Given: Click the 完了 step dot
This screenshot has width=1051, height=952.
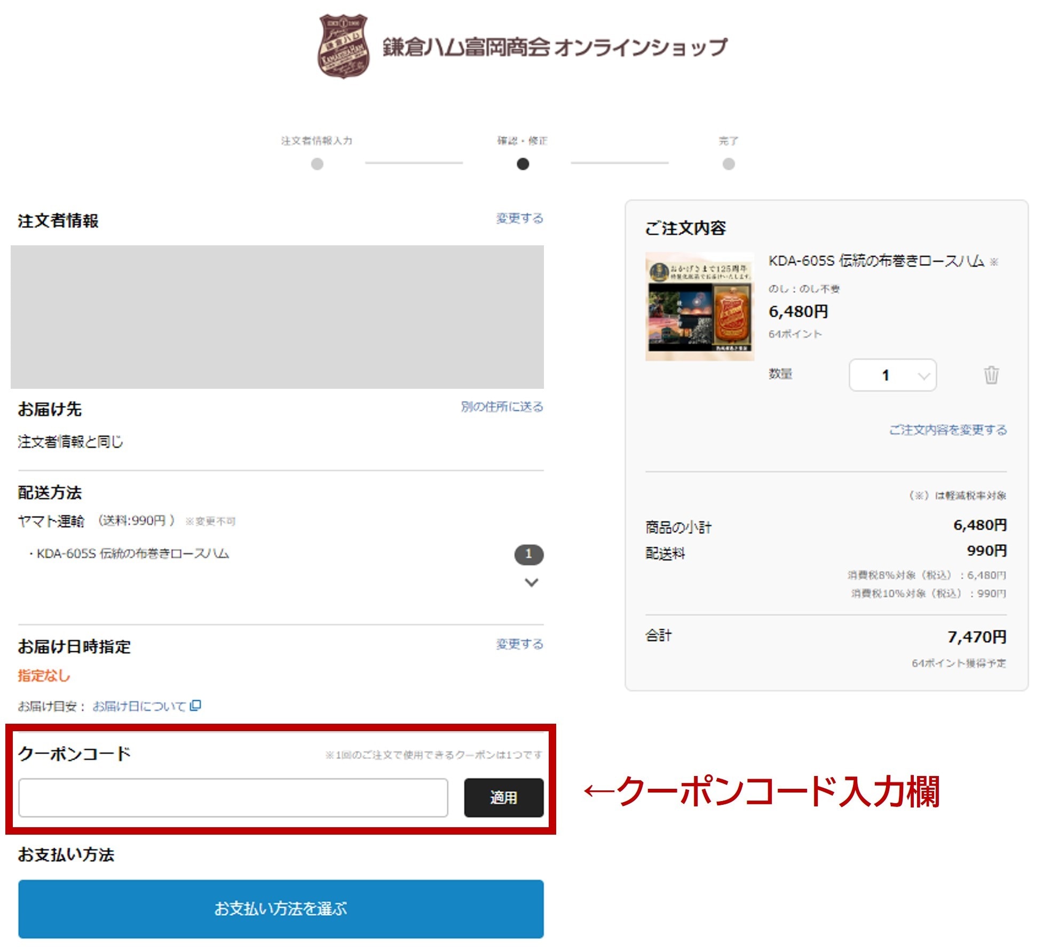Looking at the screenshot, I should 728,164.
